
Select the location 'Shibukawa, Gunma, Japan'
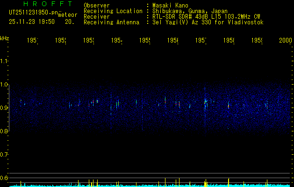click(x=190, y=11)
